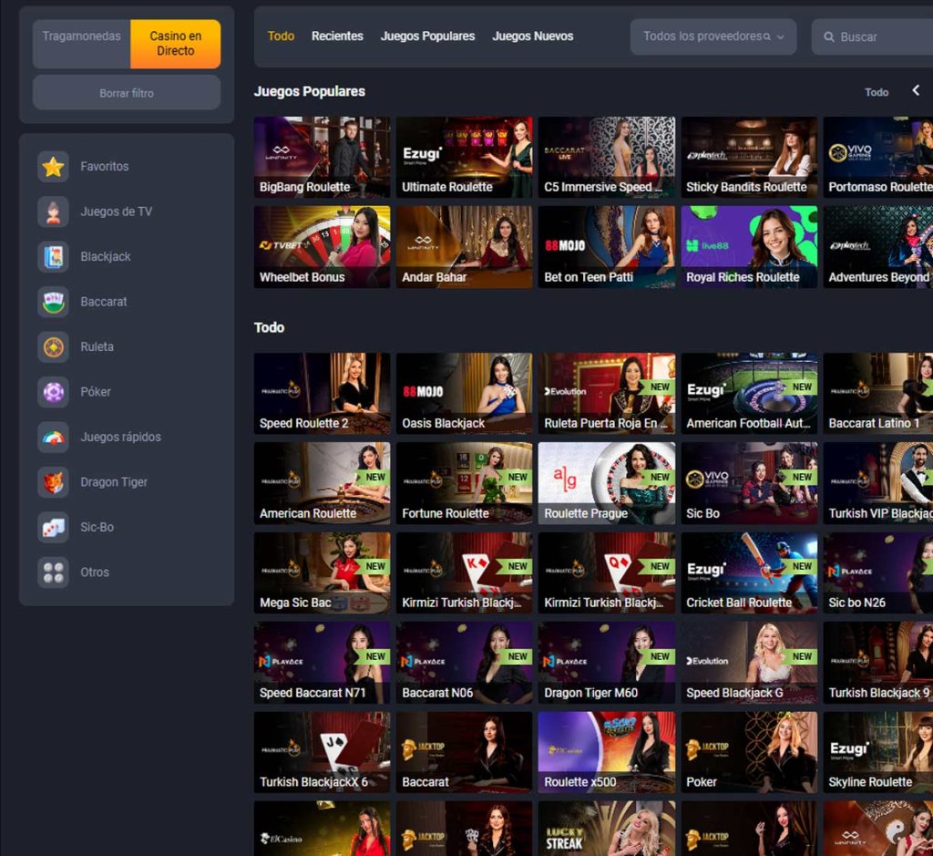The width and height of the screenshot is (933, 856).
Task: Open Juegos rápidos from the sidebar
Action: pyautogui.click(x=53, y=437)
